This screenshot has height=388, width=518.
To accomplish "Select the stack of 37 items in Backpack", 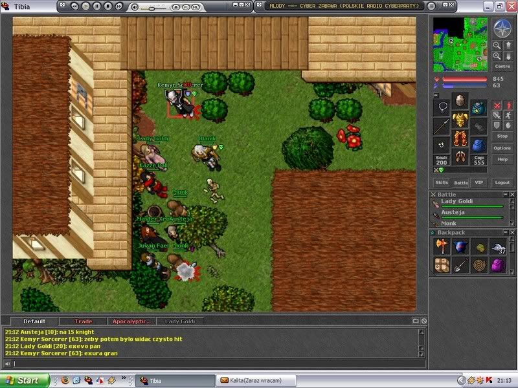I will click(x=498, y=246).
